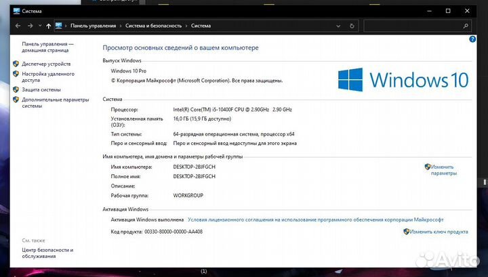This screenshot has height=277, width=488.
Task: Expand address bar history dropdown
Action: click(x=338, y=26)
